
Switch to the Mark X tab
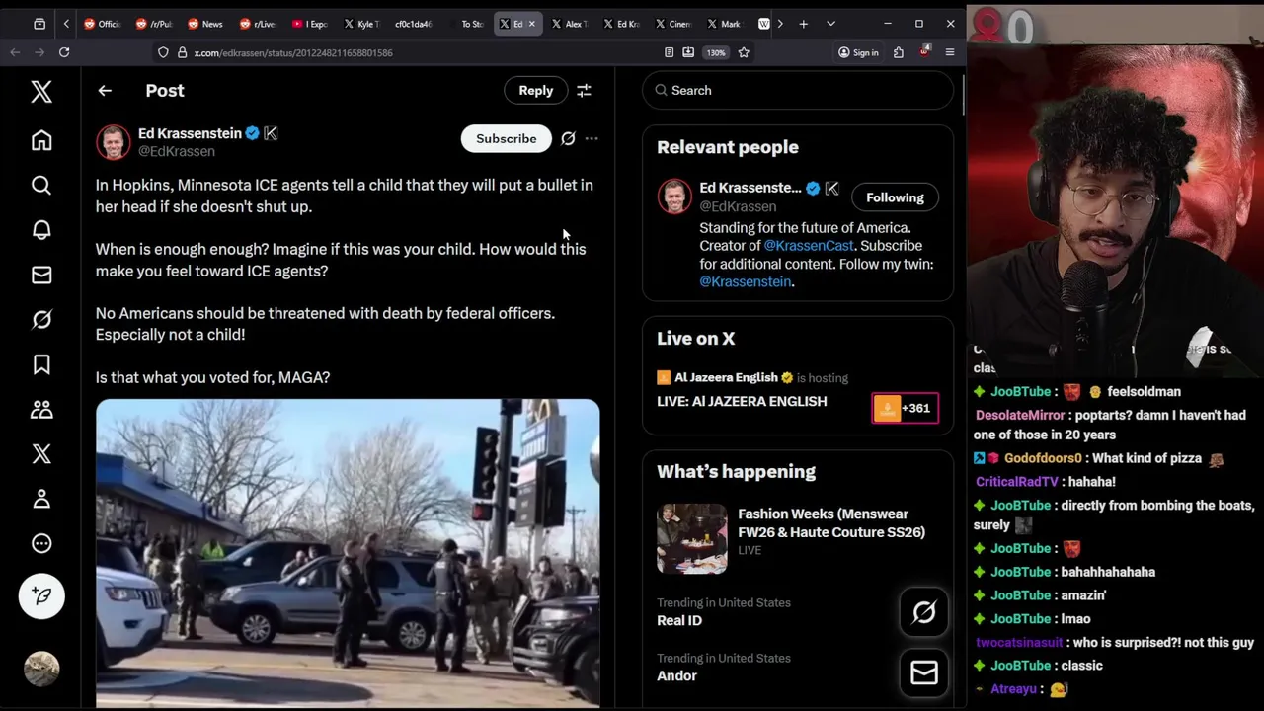click(723, 24)
